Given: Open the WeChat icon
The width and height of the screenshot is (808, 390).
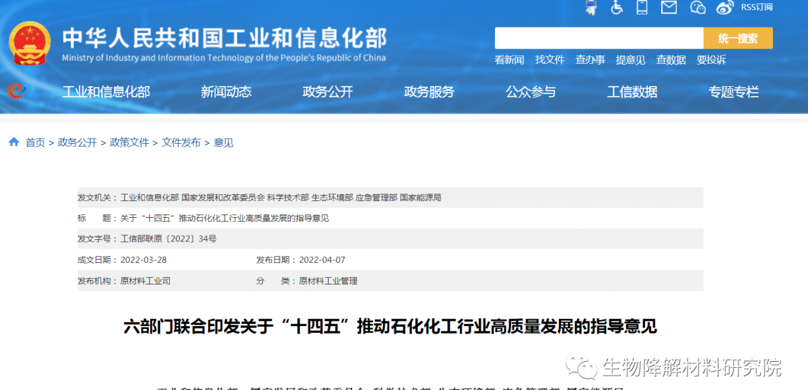Looking at the screenshot, I should tap(698, 7).
